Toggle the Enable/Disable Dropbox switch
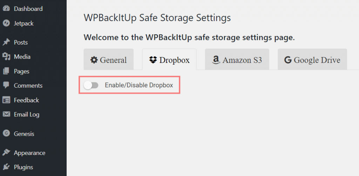The height and width of the screenshot is (176, 359). click(x=91, y=85)
